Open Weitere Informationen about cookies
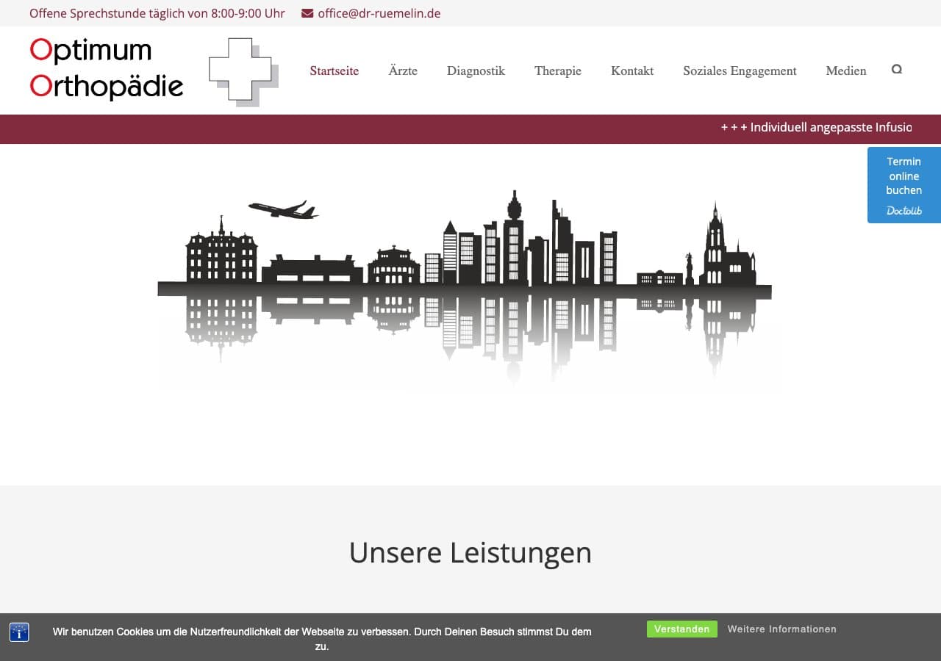Screen dimensions: 941x661 [x=781, y=629]
